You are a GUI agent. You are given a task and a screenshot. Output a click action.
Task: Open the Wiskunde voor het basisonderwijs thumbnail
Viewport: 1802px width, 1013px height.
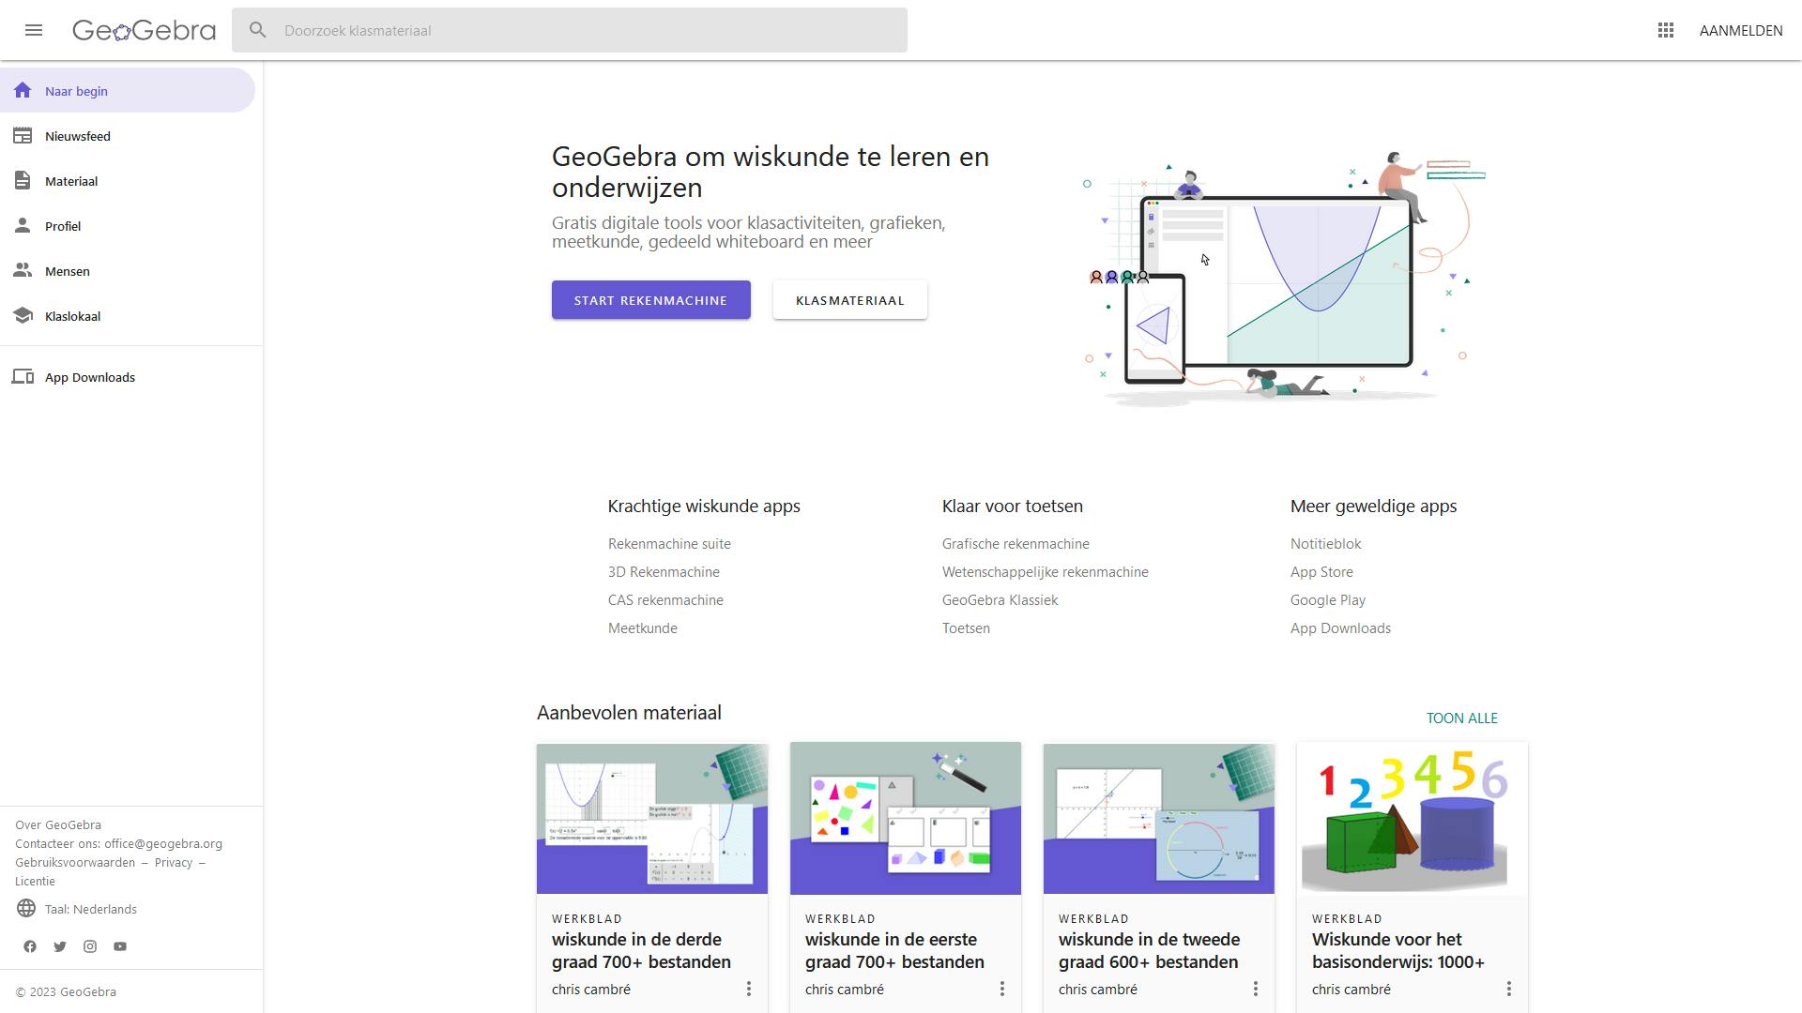(x=1412, y=818)
